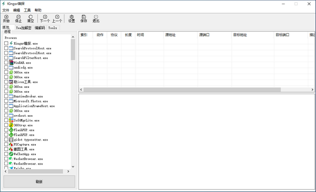The height and width of the screenshot is (192, 316).
Task: Save captured data with 保存 icon
Action: (x=84, y=19)
